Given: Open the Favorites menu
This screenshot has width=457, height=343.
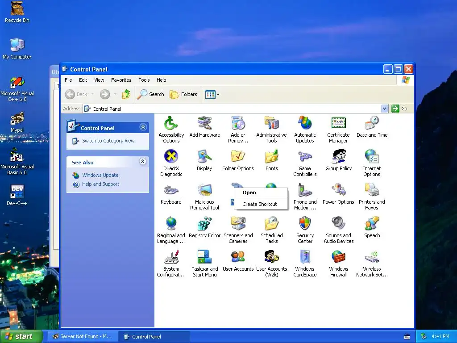Looking at the screenshot, I should (121, 80).
